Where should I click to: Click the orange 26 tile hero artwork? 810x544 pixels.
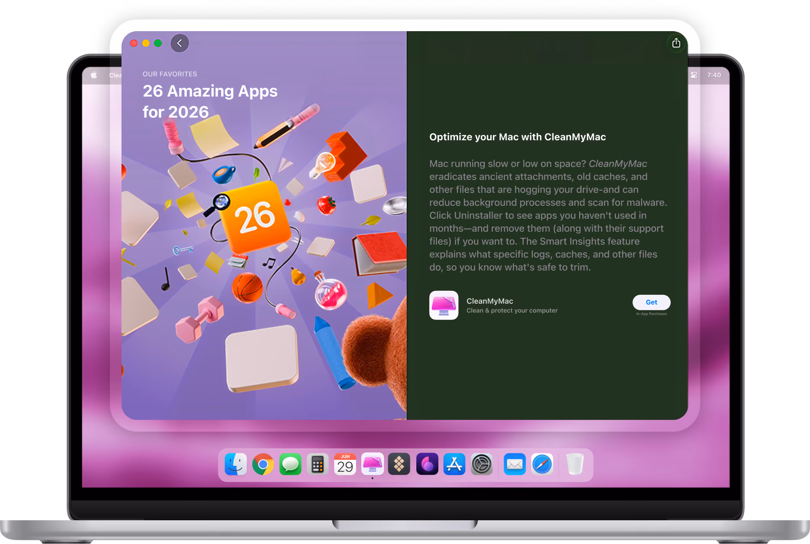pos(256,217)
